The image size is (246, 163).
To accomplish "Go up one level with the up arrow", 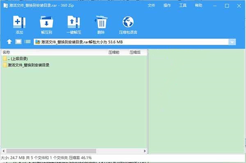I will (9, 42).
